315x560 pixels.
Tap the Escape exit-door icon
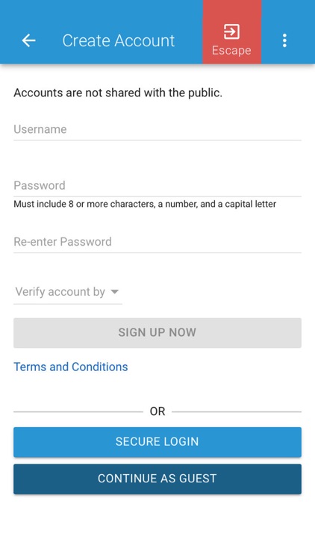click(x=232, y=32)
